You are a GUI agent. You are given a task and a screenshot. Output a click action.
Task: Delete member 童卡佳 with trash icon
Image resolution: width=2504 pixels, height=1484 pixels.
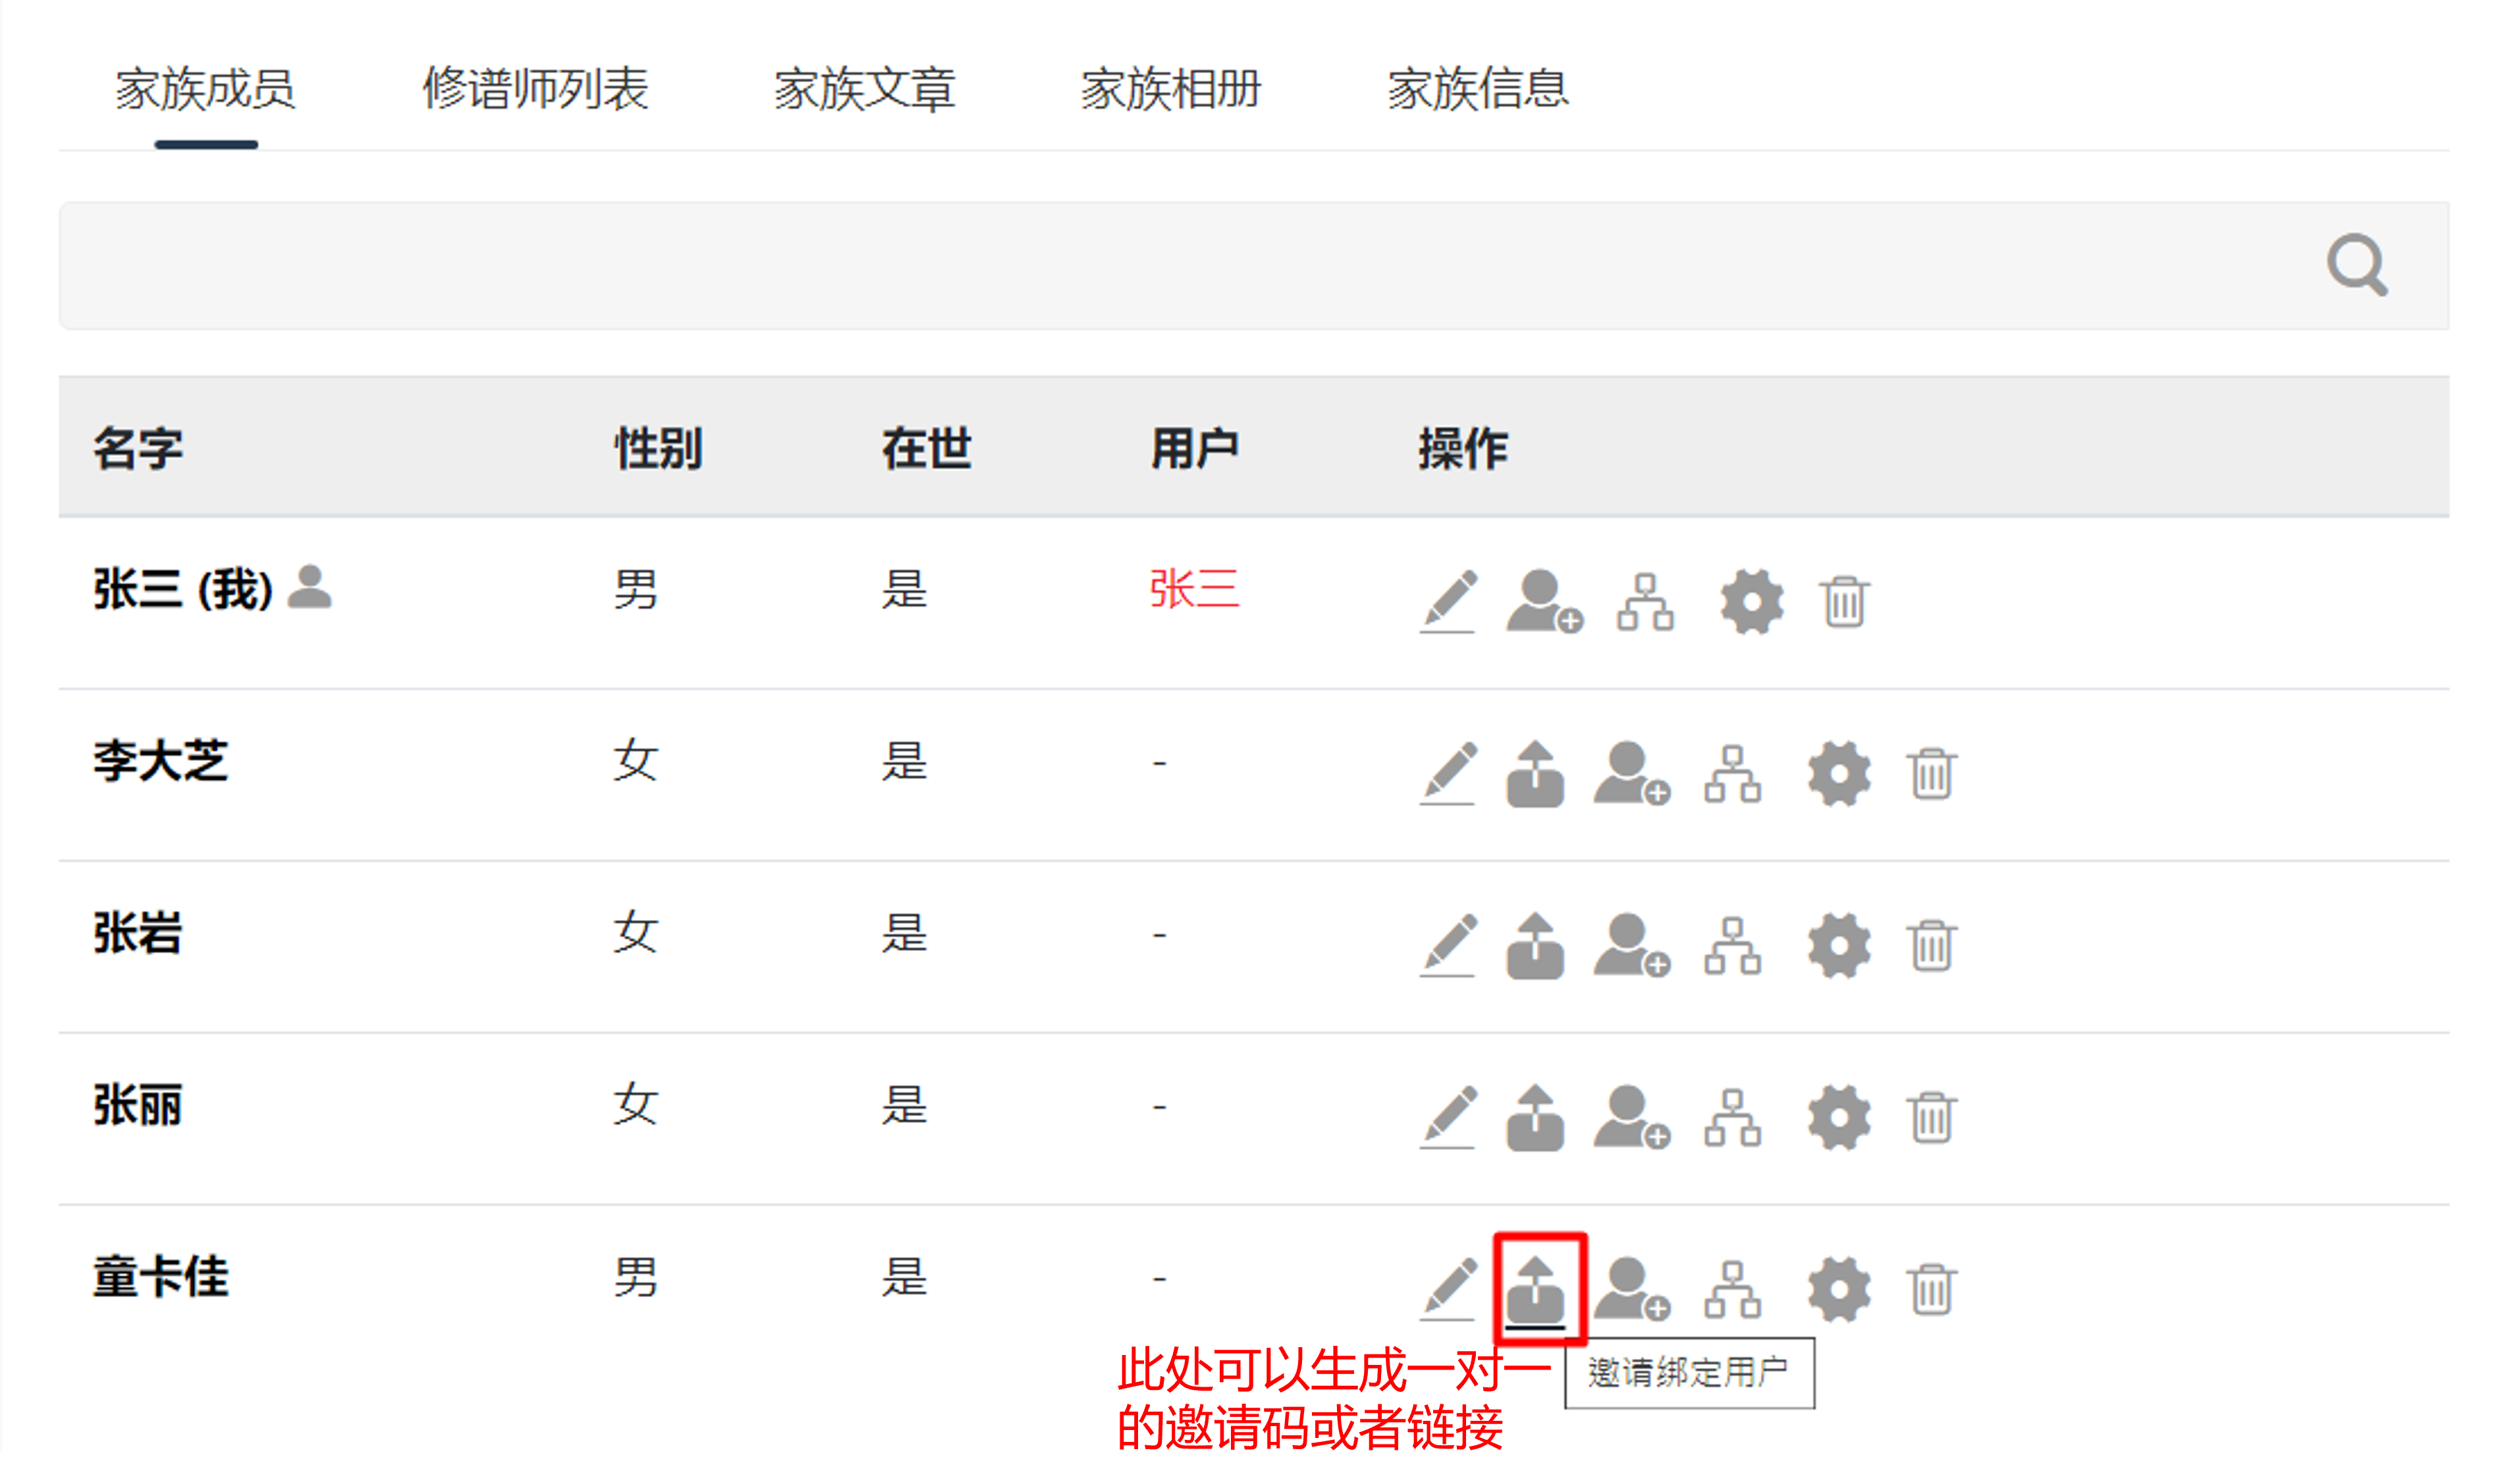click(x=1932, y=1289)
